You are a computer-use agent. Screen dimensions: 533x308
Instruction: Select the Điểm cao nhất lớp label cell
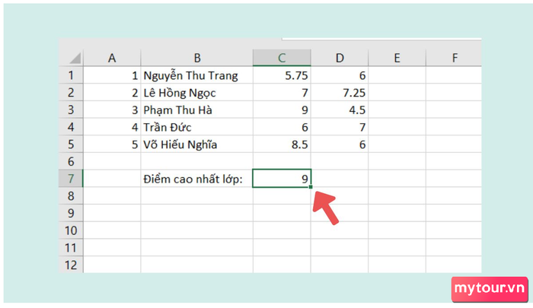pos(196,179)
